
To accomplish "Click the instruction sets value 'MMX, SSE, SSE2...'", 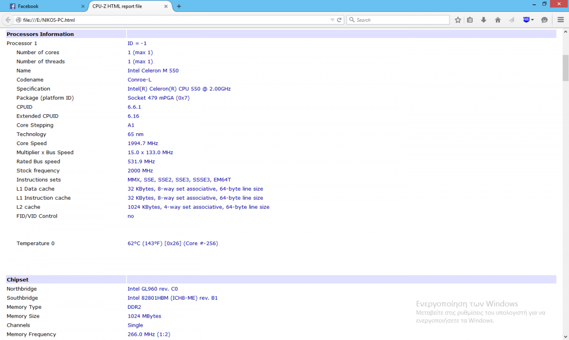I will tap(179, 180).
